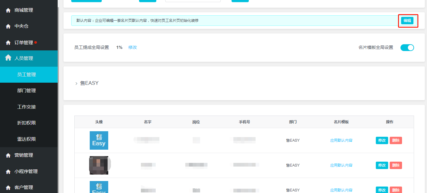Click the red notification dot on 订单管理
427x193 pixels.
36,42
